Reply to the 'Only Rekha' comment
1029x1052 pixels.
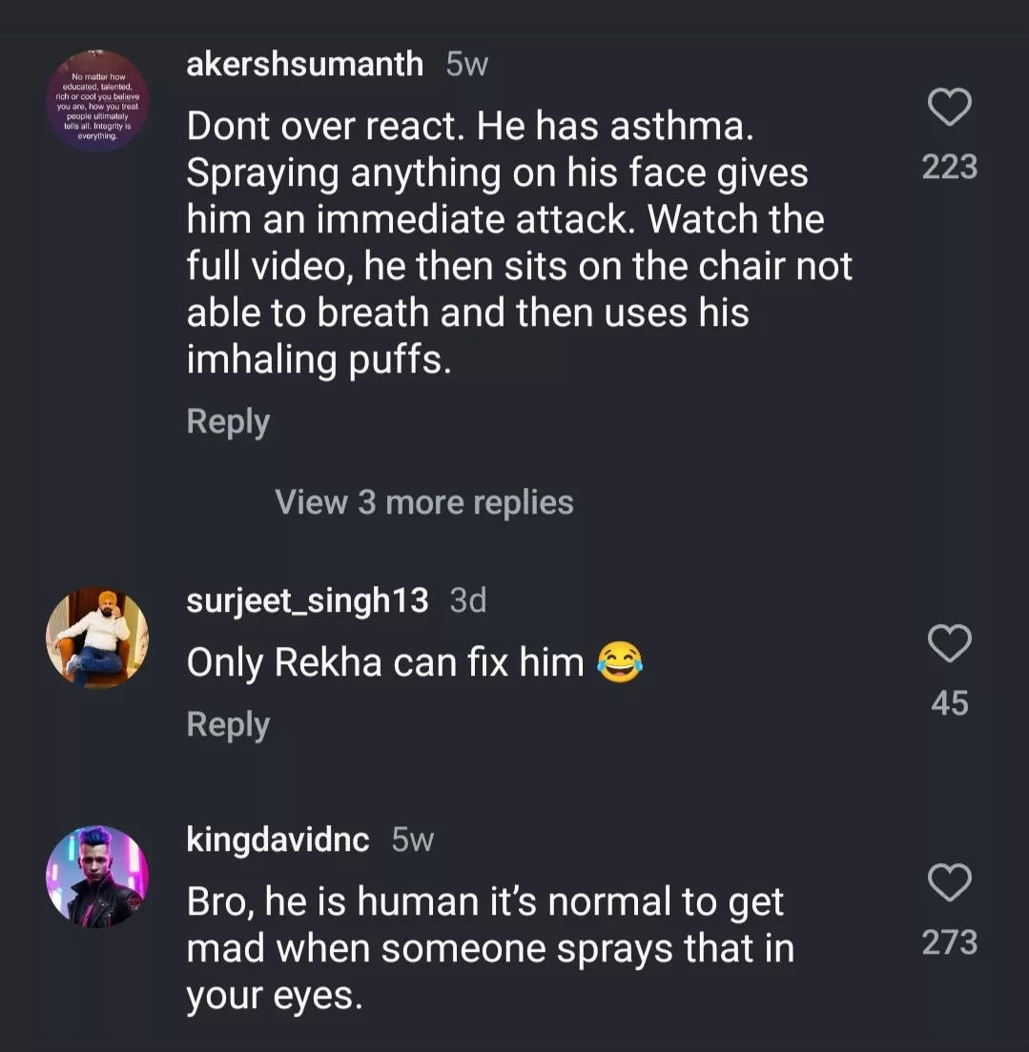click(228, 724)
